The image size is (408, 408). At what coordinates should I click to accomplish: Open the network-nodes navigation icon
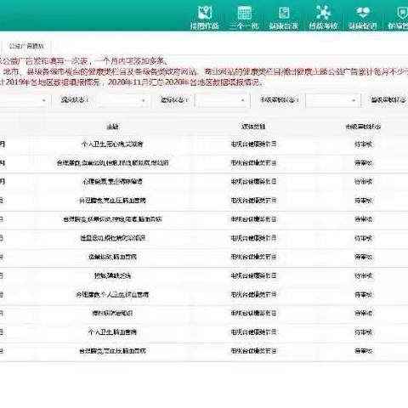pyautogui.click(x=323, y=13)
